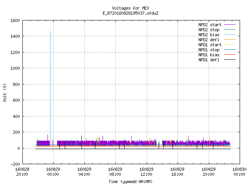Click the y-axis tick label 1600

click(x=15, y=20)
